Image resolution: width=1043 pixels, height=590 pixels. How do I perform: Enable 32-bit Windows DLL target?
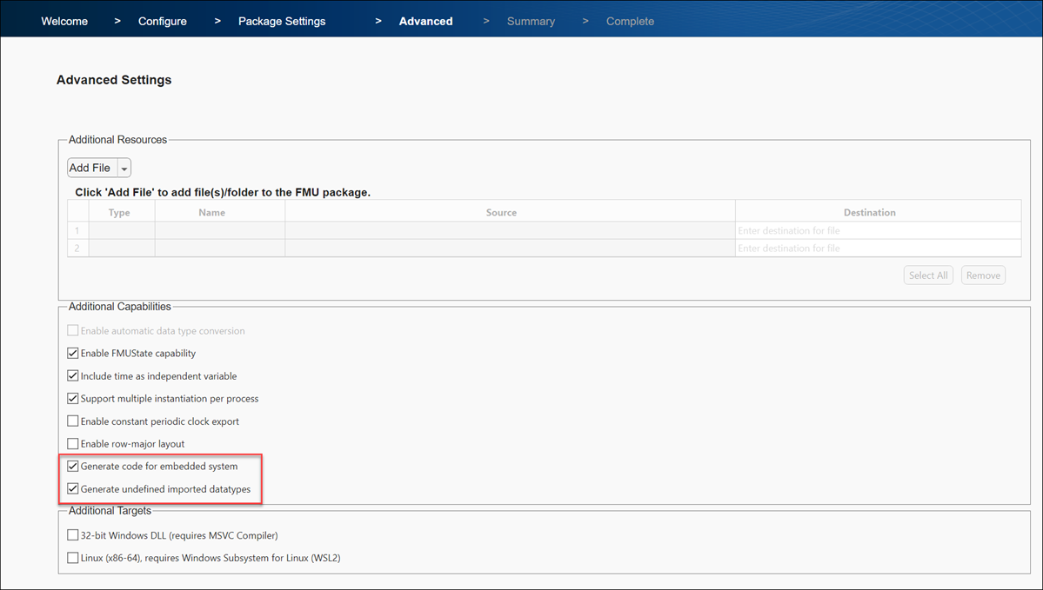(73, 534)
